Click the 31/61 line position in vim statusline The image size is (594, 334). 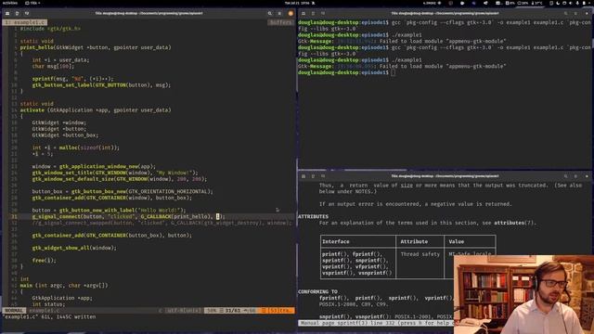tap(233, 311)
